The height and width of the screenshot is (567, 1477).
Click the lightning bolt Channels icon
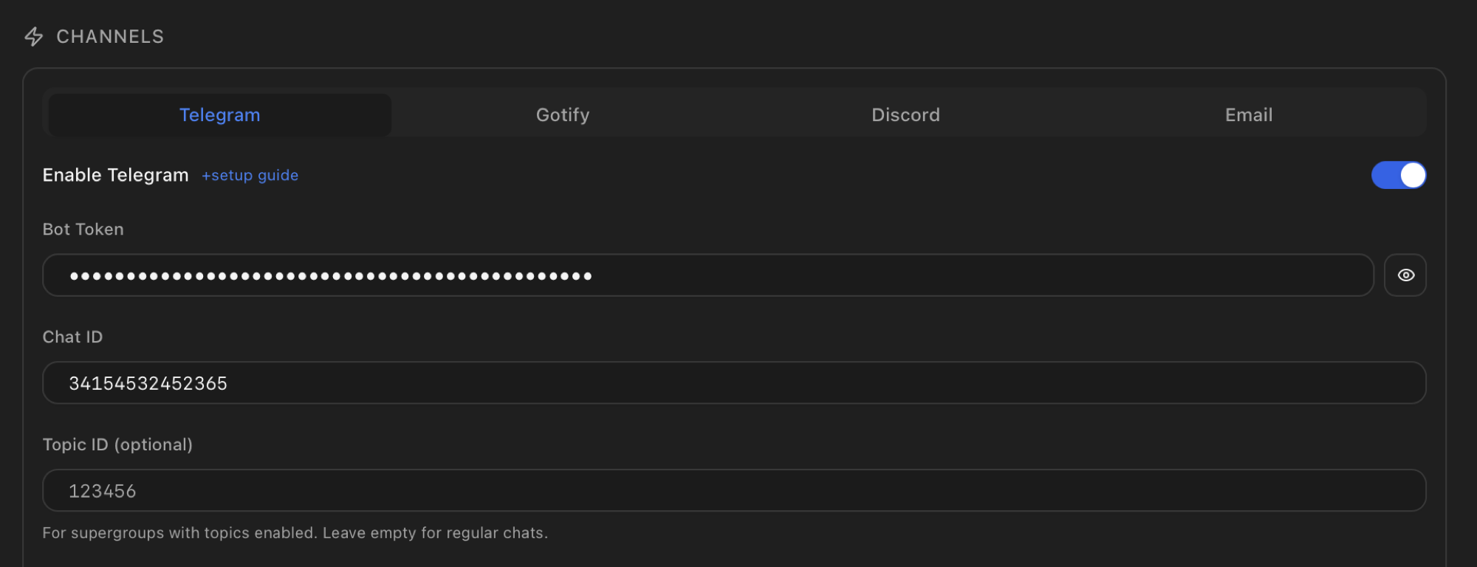click(x=34, y=37)
